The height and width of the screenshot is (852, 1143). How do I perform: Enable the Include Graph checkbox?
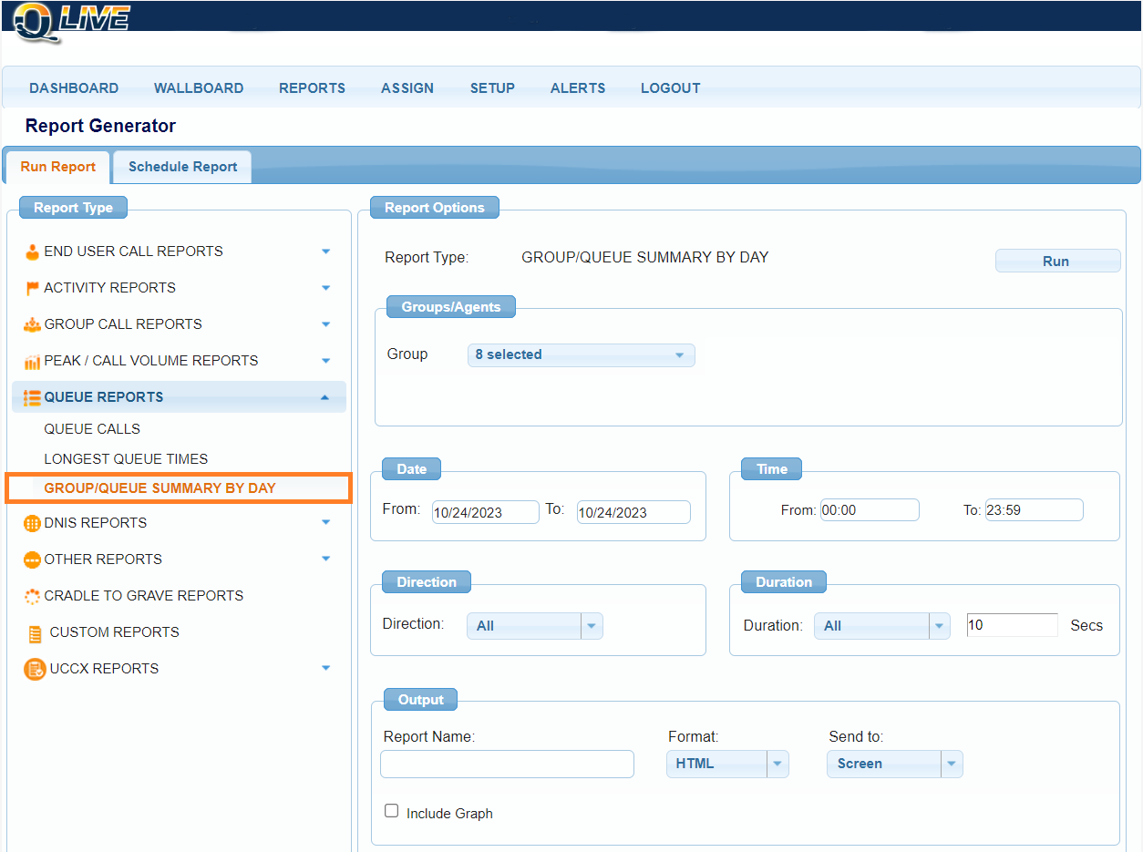pyautogui.click(x=392, y=811)
